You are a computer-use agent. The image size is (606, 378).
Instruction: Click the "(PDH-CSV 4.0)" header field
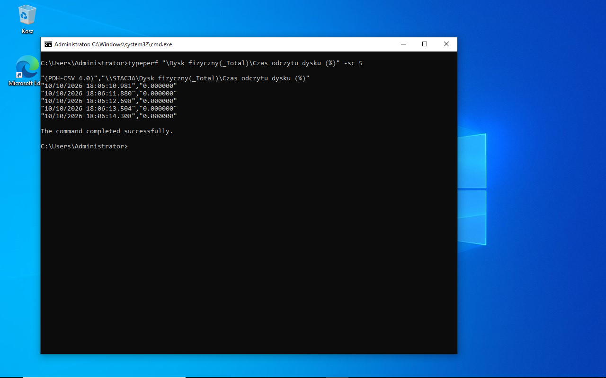coord(69,78)
